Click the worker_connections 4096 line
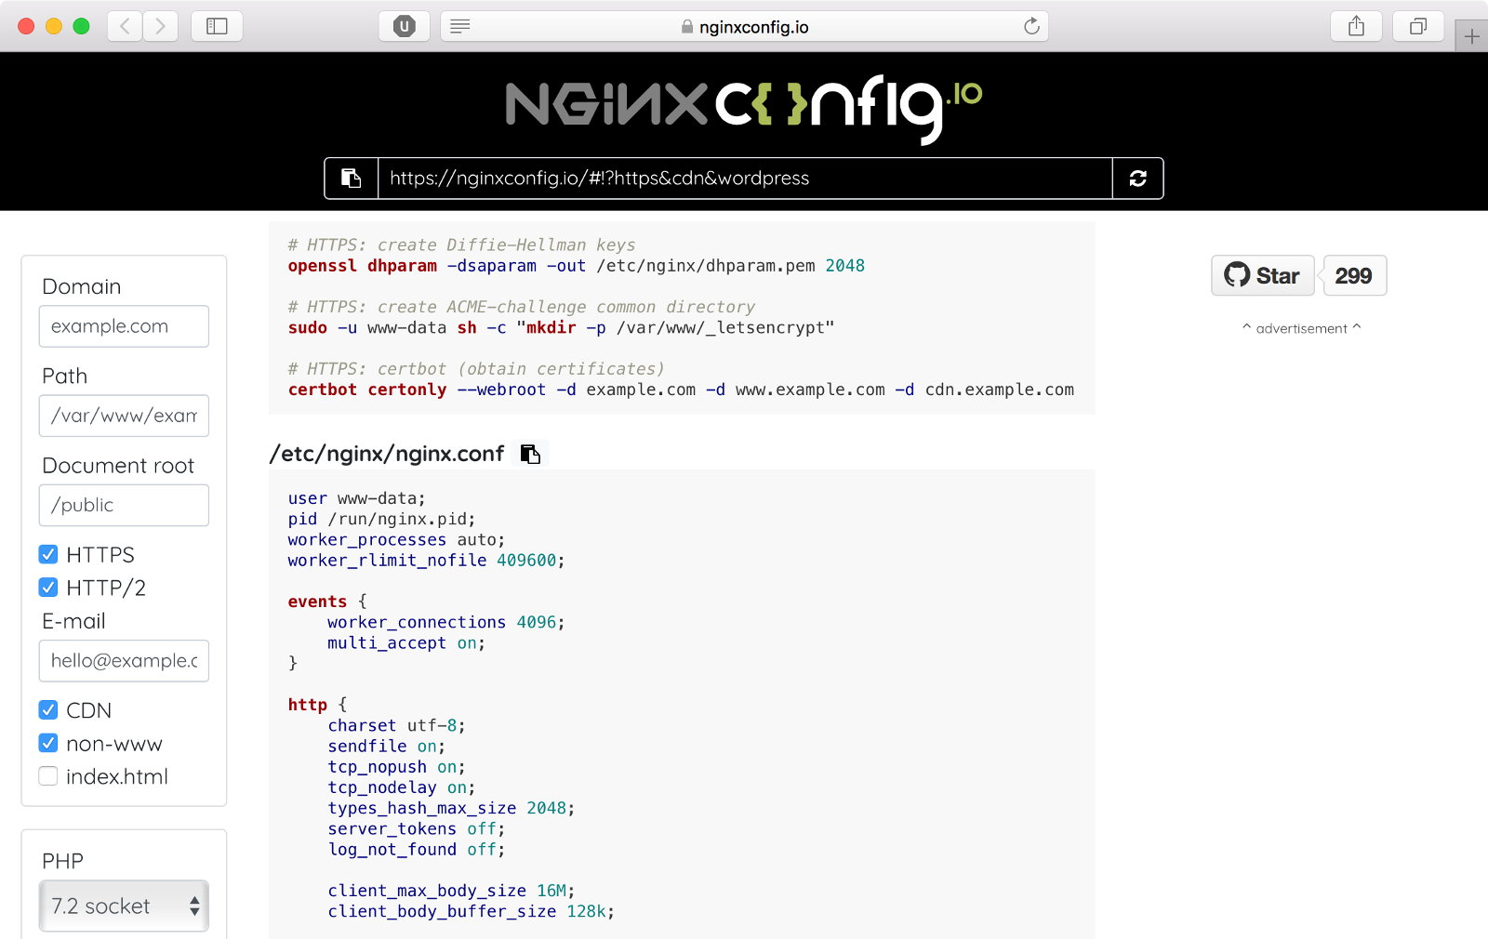The image size is (1488, 939). click(x=445, y=622)
